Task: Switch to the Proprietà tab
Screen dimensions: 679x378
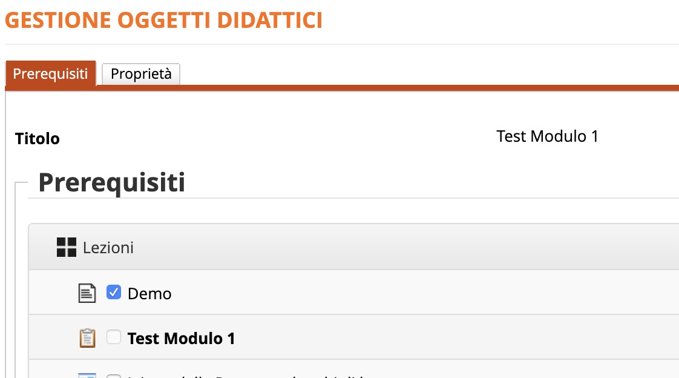Action: (x=141, y=74)
